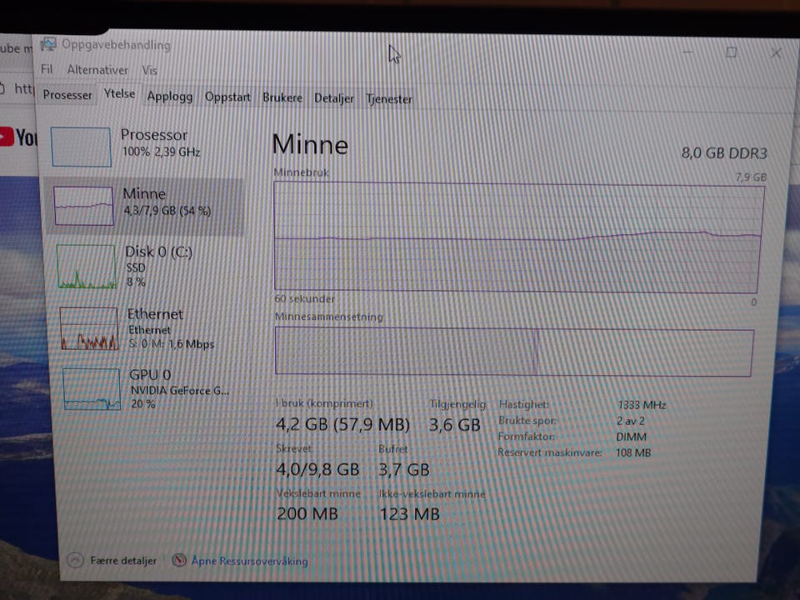Select the Prosessor graph thumbnail

click(x=81, y=147)
